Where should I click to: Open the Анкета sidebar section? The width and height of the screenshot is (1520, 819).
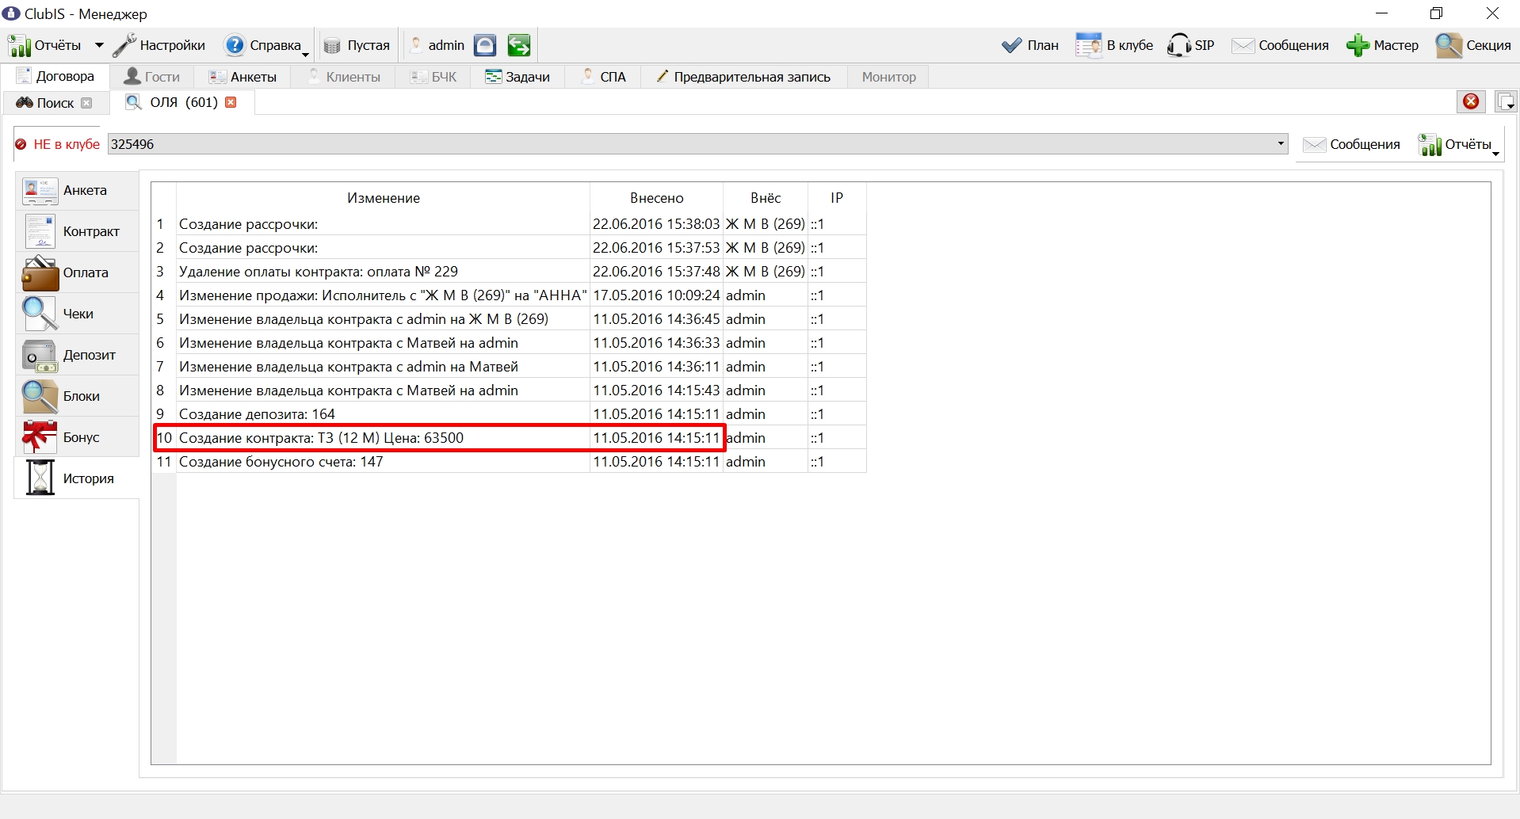pyautogui.click(x=77, y=191)
